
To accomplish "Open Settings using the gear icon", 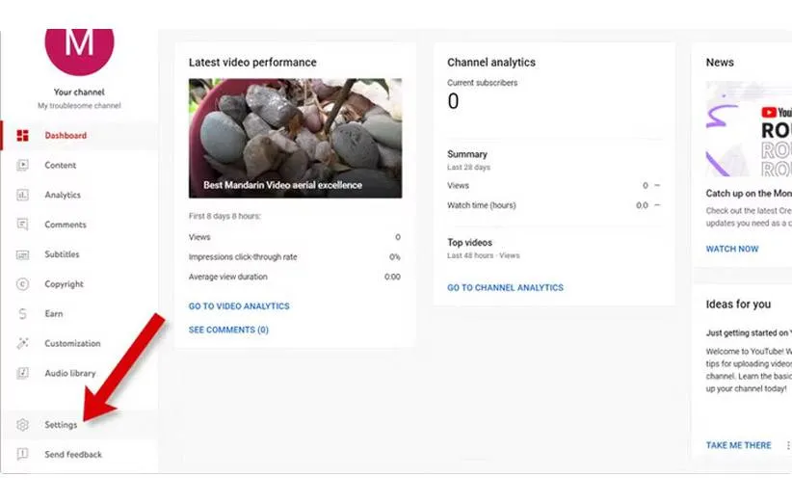I will (22, 425).
